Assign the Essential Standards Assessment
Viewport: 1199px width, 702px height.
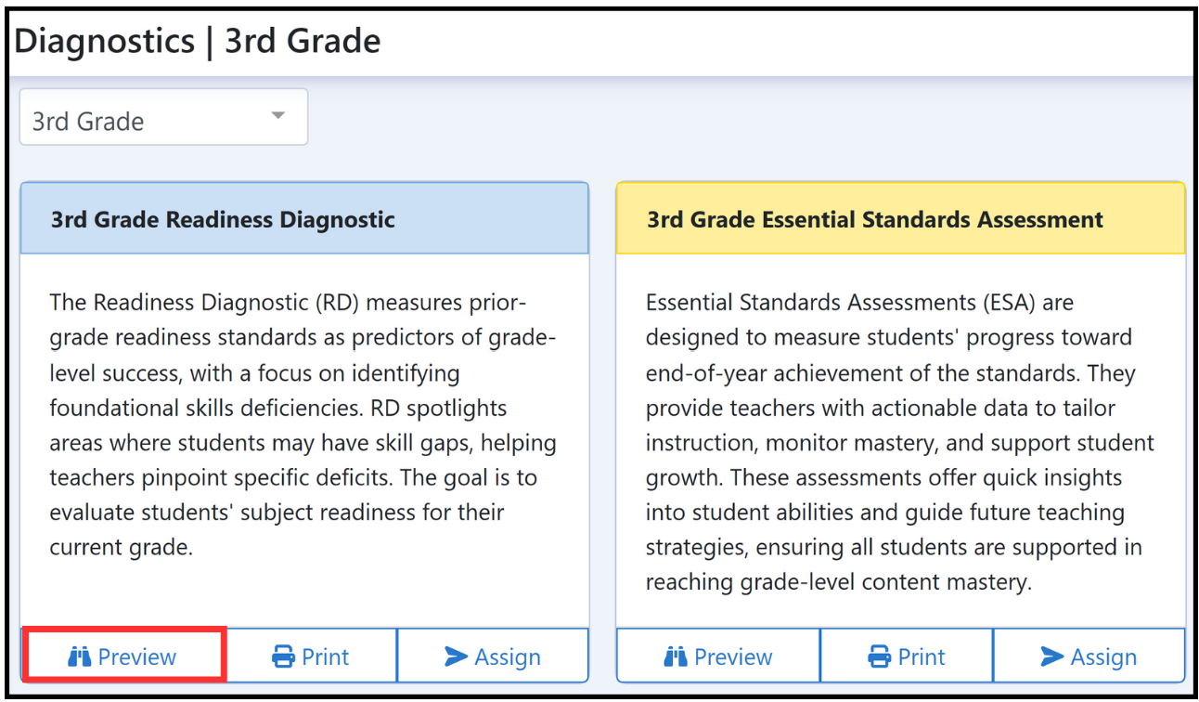1089,656
